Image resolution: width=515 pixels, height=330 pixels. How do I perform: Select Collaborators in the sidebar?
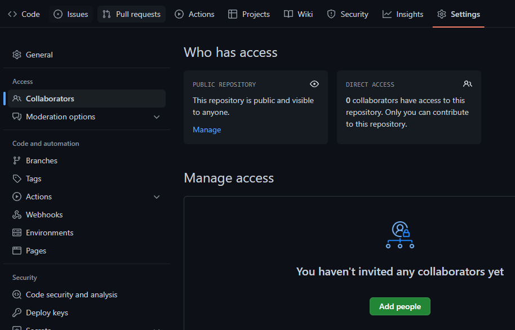(87, 99)
